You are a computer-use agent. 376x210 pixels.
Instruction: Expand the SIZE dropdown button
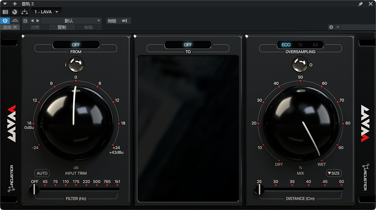pyautogui.click(x=334, y=173)
